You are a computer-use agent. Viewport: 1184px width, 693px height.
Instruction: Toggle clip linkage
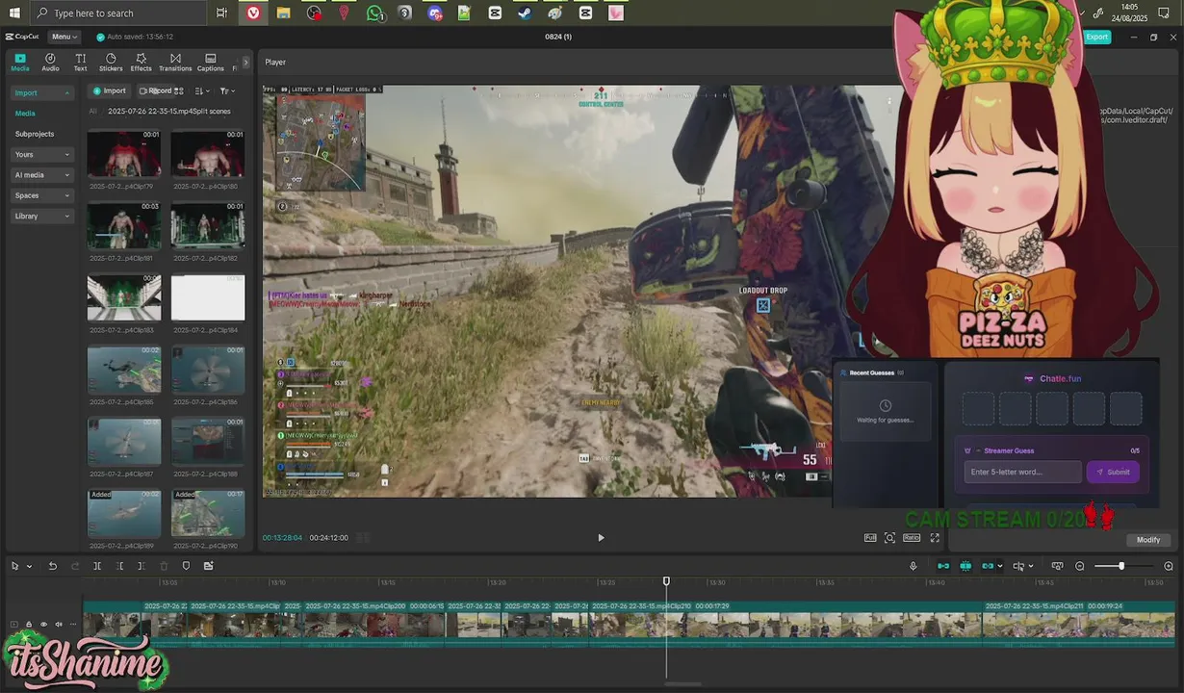pos(988,566)
